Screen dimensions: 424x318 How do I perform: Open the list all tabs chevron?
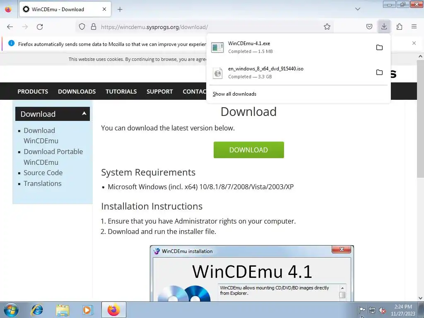tap(358, 9)
